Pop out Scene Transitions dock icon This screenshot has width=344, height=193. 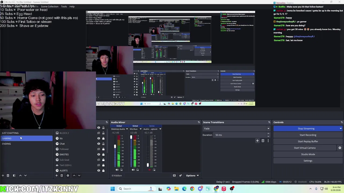pyautogui.click(x=269, y=122)
